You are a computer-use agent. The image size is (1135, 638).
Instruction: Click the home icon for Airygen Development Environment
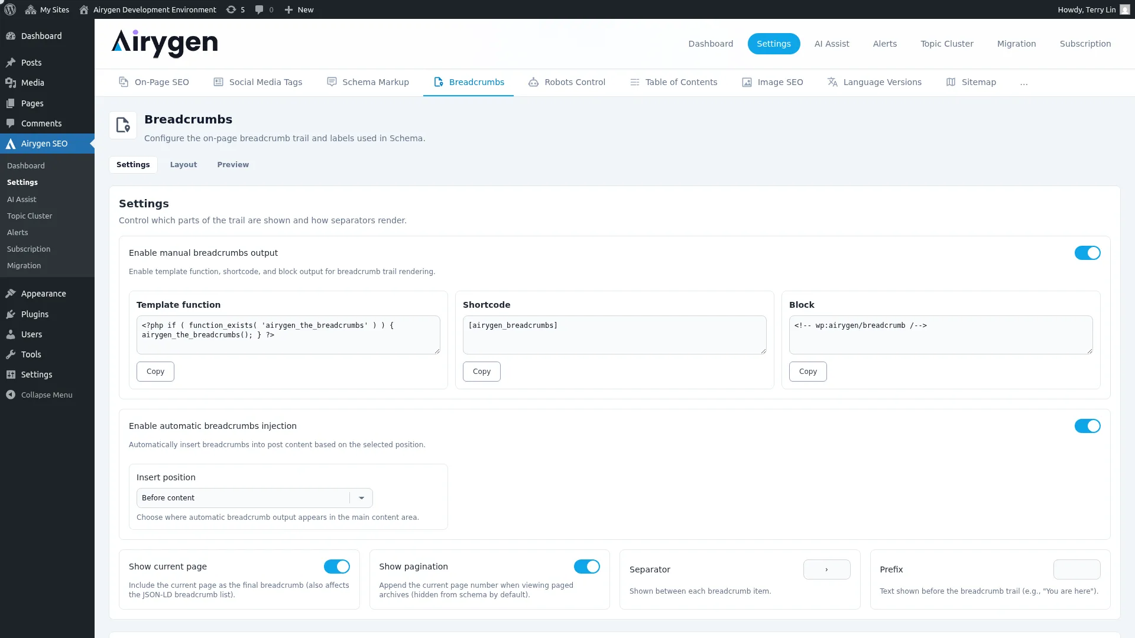pos(84,9)
